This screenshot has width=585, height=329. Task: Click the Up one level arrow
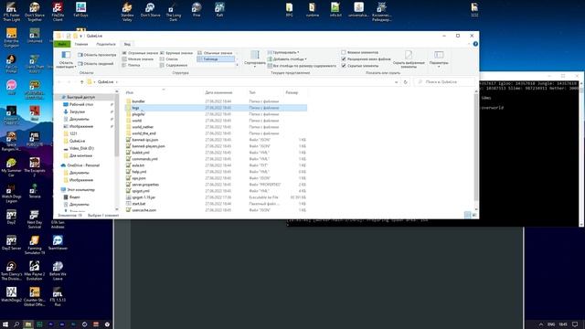81,81
